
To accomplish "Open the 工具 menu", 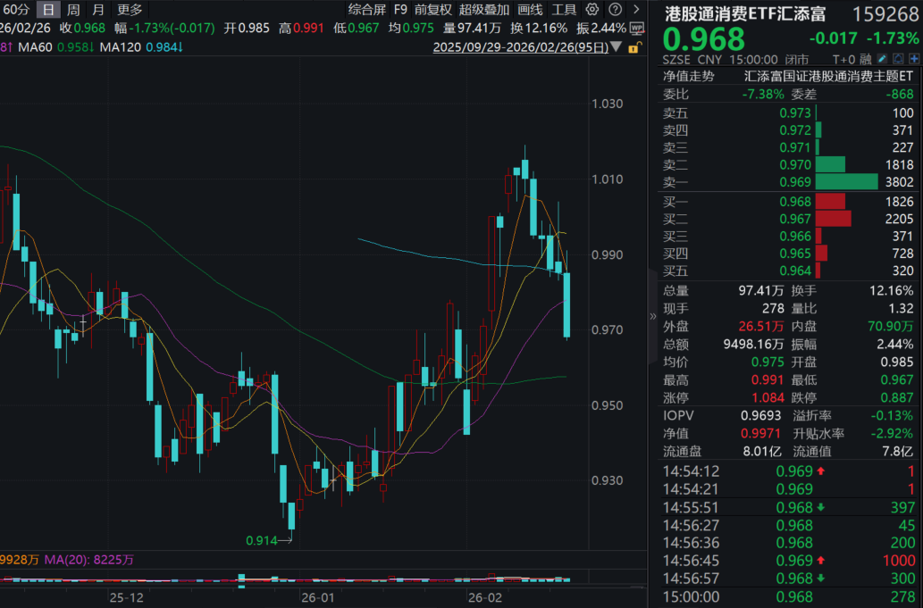I will coord(564,10).
